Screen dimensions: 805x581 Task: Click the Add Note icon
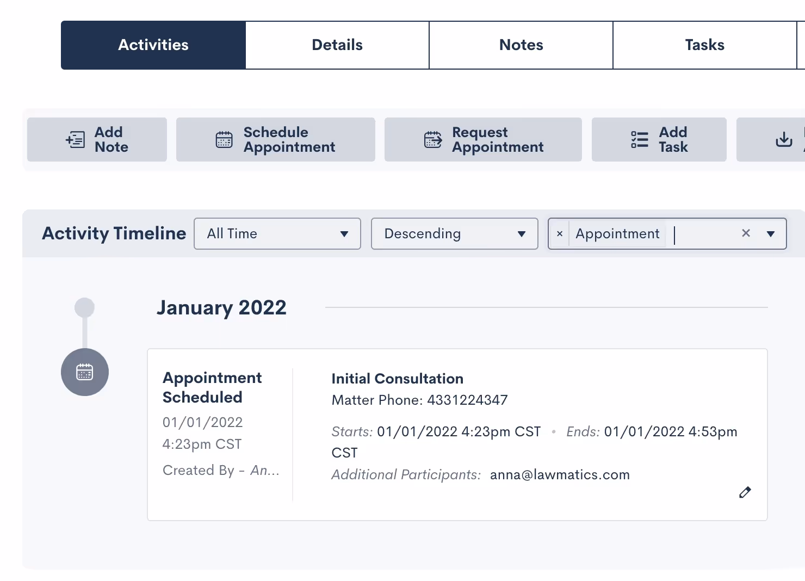tap(75, 140)
